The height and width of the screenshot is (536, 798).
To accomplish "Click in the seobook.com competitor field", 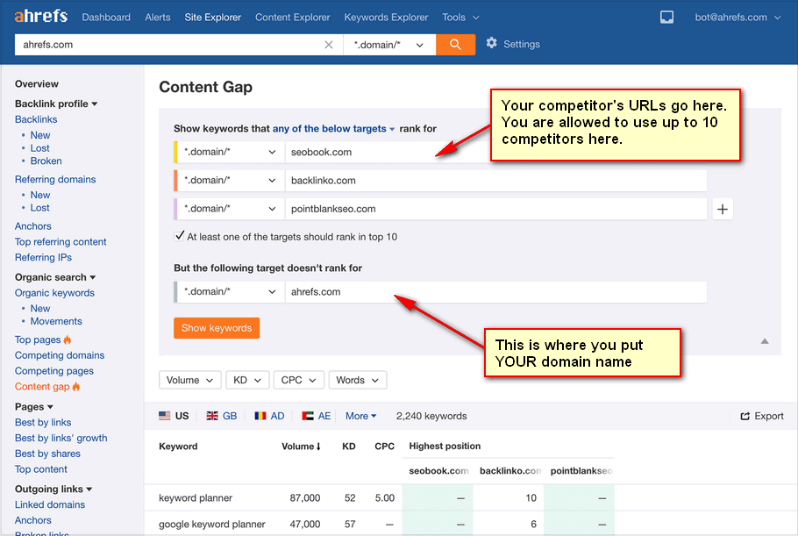I will point(388,152).
